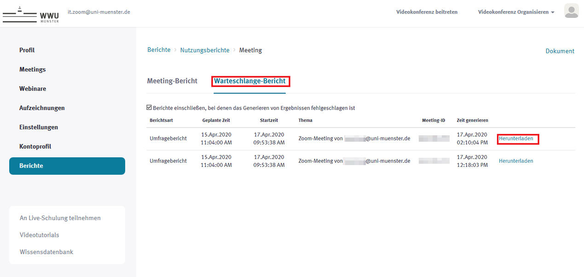This screenshot has height=277, width=584.
Task: Click the Videokonferenz beitreten link
Action: coord(427,12)
